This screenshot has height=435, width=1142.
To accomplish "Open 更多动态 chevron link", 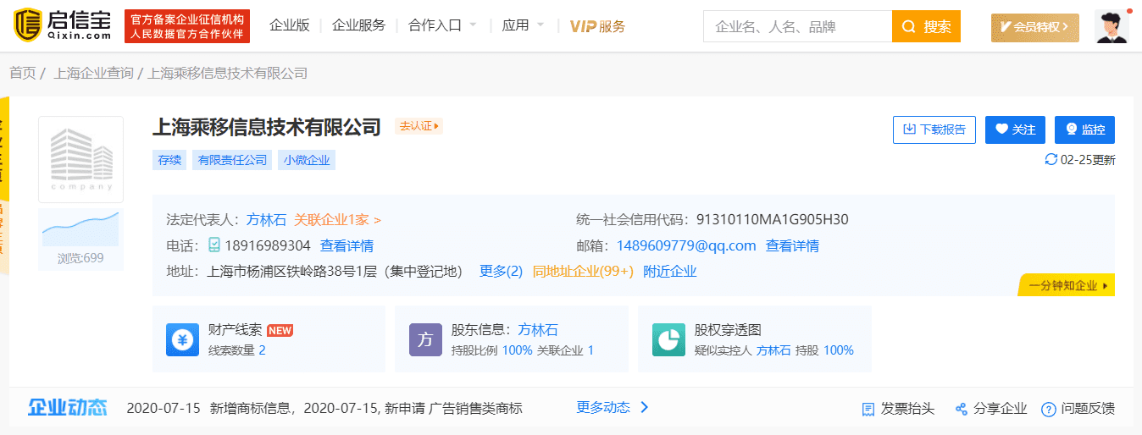I will pos(613,407).
